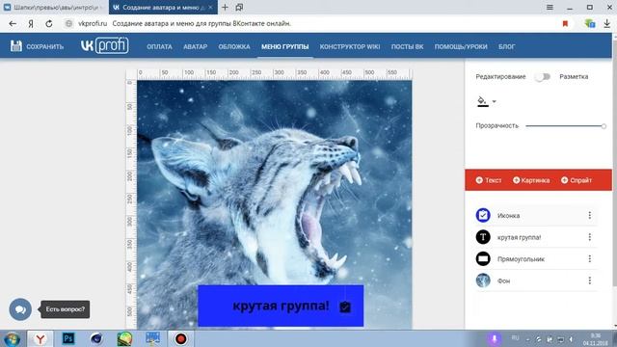Go back with the browser back arrow
The height and width of the screenshot is (347, 617).
click(13, 23)
